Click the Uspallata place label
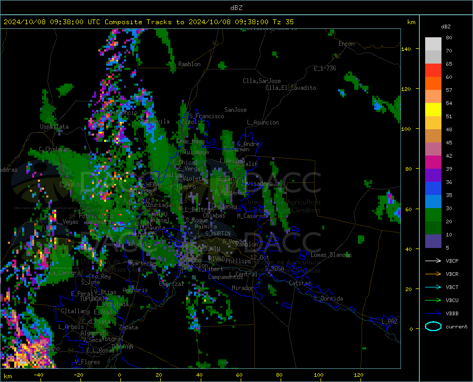Viewport: 473px width, 382px height. 54,127
